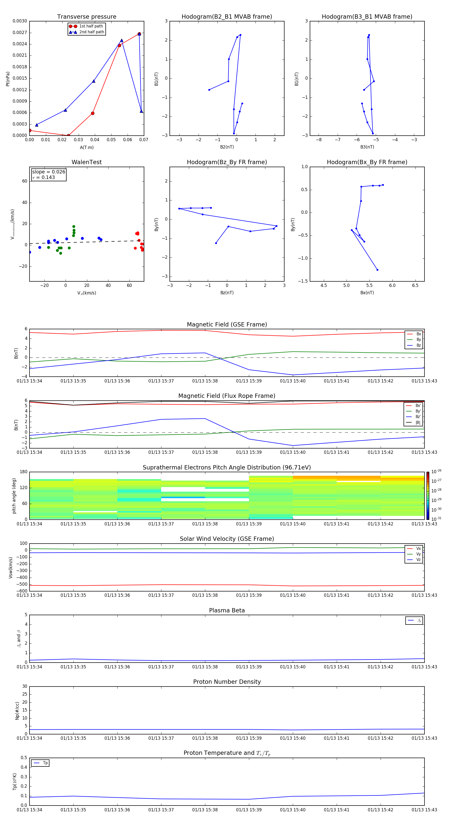Select the Vx entry in velocity legend
The image size is (454, 832).
414,548
